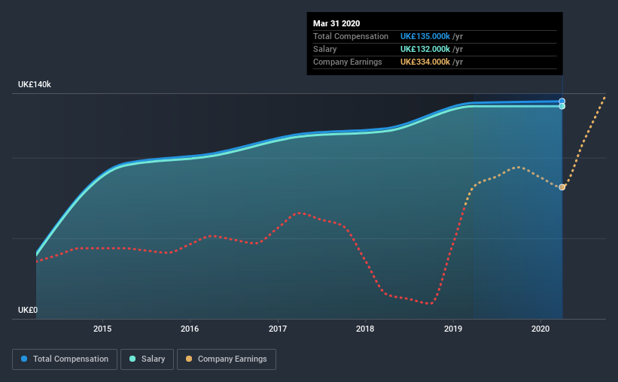Click the UK£334.000k company earnings value
Viewport: 618px width, 382px height.
pyautogui.click(x=425, y=62)
